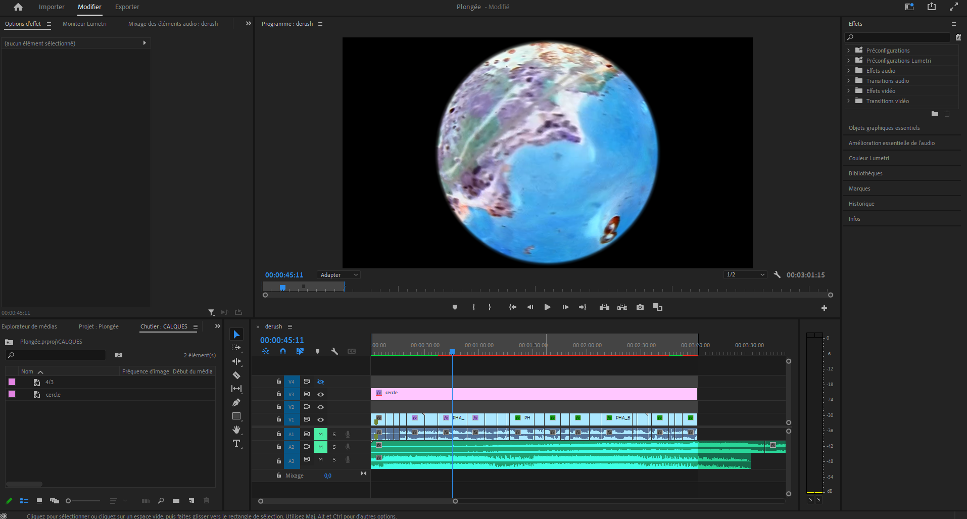The width and height of the screenshot is (967, 519).
Task: Activate the Type text tool
Action: click(236, 443)
